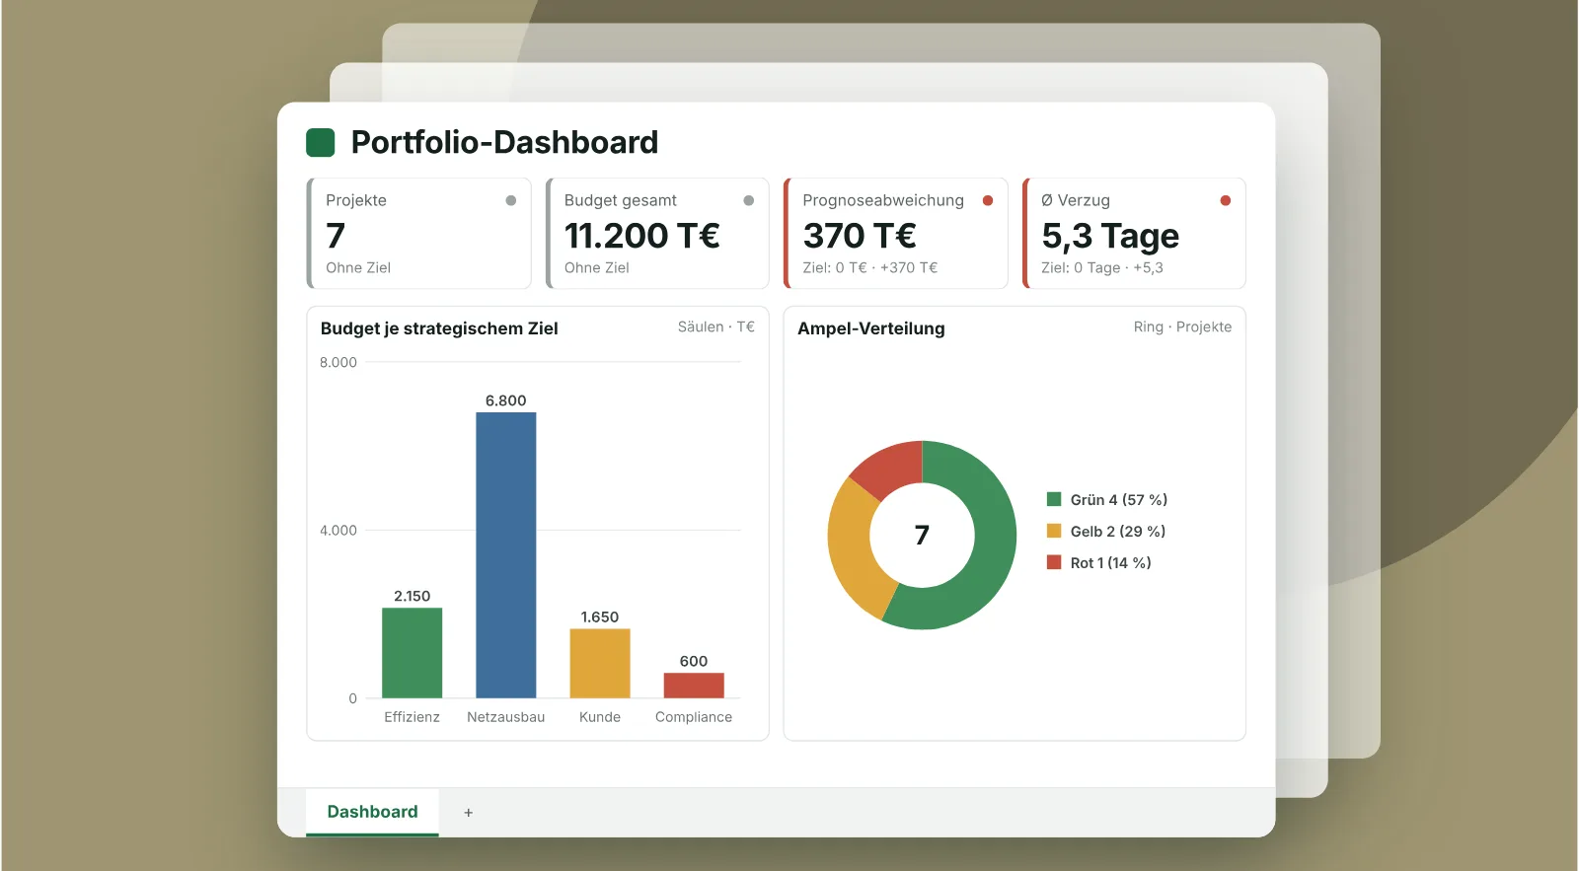Click the Netzausbau axis label
Screen dimensions: 1579x871
(x=506, y=717)
